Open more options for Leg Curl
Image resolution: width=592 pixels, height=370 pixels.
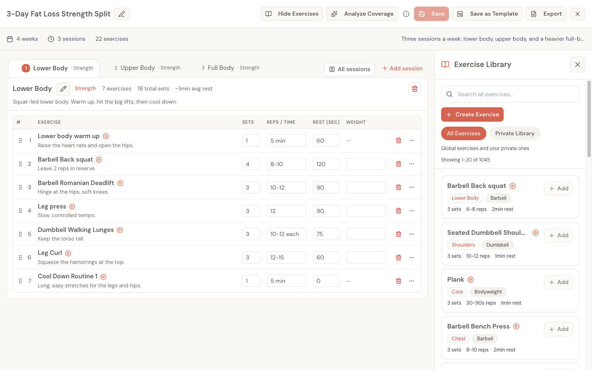tap(412, 257)
